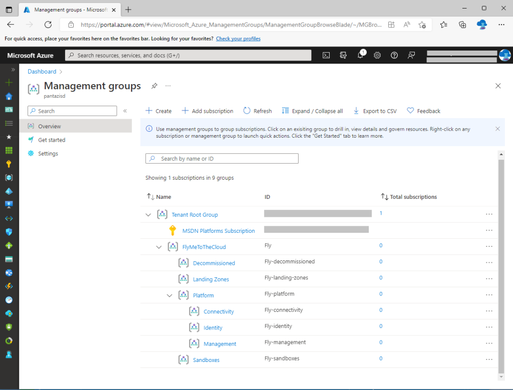Open the Identity management group
This screenshot has width=513, height=390.
coord(212,327)
